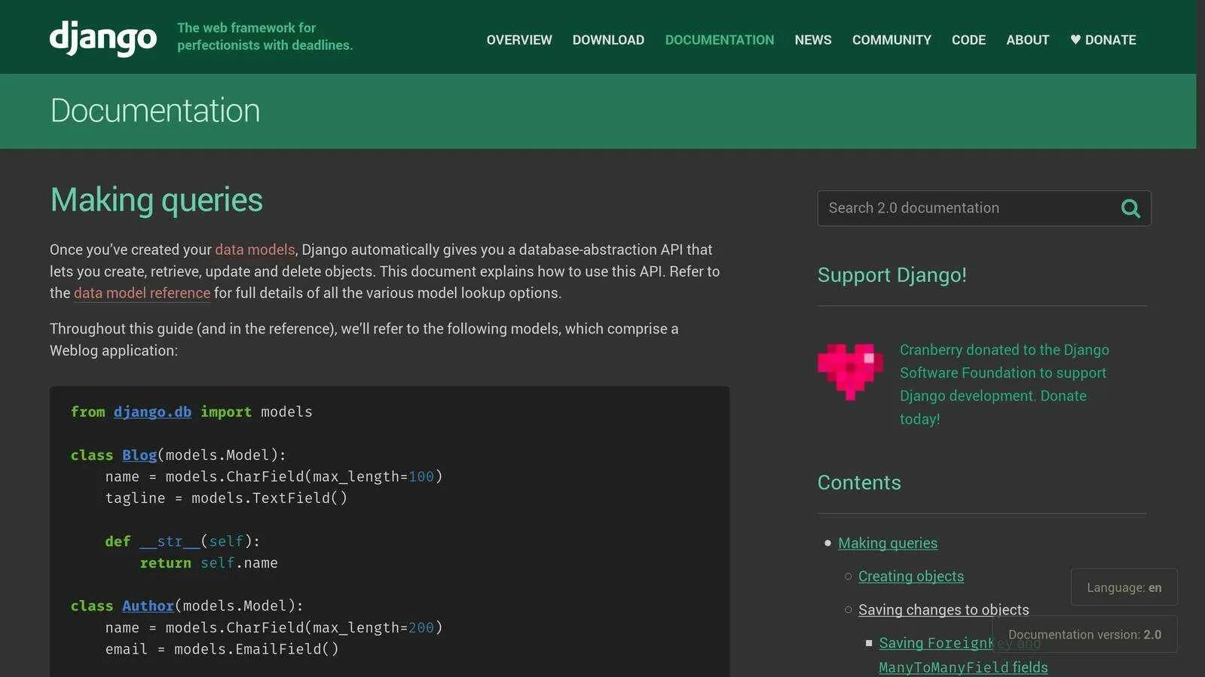Click the Django logo
1205x677 pixels.
(103, 38)
